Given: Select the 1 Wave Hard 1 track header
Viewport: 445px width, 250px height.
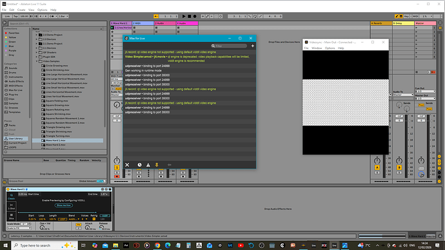Looking at the screenshot, I should [x=121, y=23].
